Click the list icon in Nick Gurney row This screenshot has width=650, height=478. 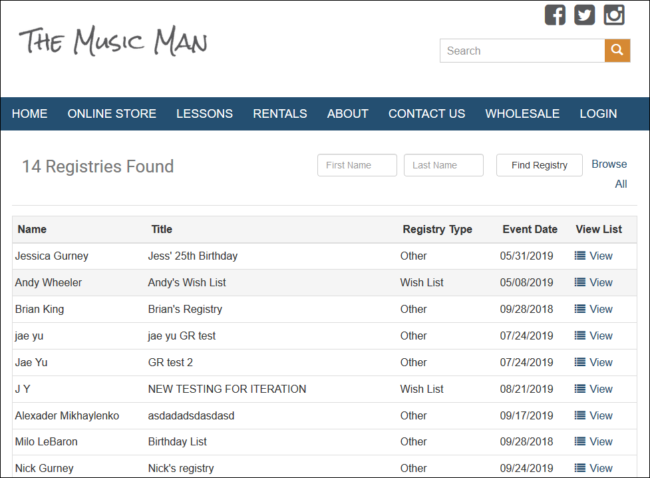580,468
